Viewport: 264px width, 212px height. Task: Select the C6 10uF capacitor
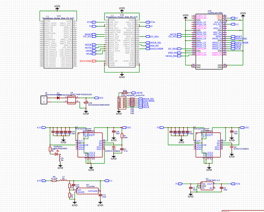click(221, 188)
